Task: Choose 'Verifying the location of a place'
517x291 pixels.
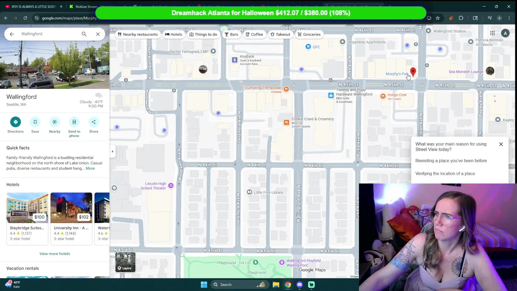Action: tap(445, 174)
